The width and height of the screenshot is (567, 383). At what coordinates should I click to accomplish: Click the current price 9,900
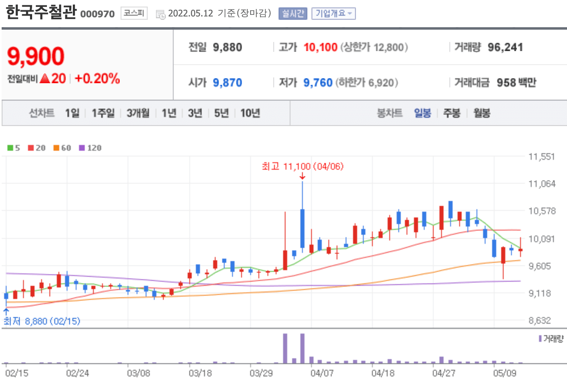click(x=36, y=56)
